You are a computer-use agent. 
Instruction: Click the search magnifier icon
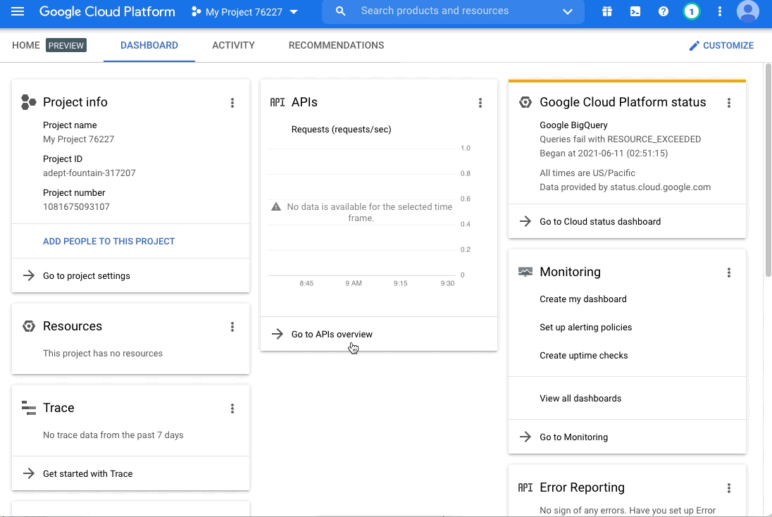tap(340, 11)
